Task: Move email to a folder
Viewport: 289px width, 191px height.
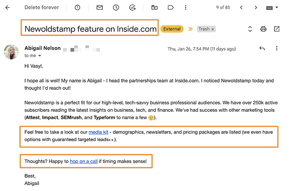Action: (154, 7)
